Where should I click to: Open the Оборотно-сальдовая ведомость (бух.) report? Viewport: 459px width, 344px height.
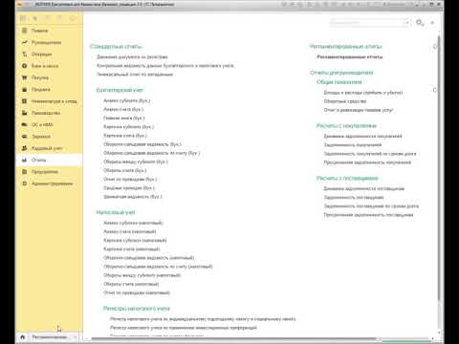[142, 144]
